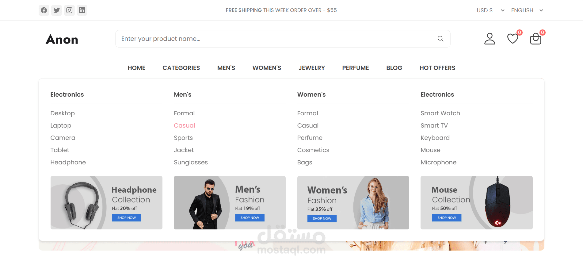Open the CATEGORIES menu item
This screenshot has width=583, height=261.
(181, 68)
